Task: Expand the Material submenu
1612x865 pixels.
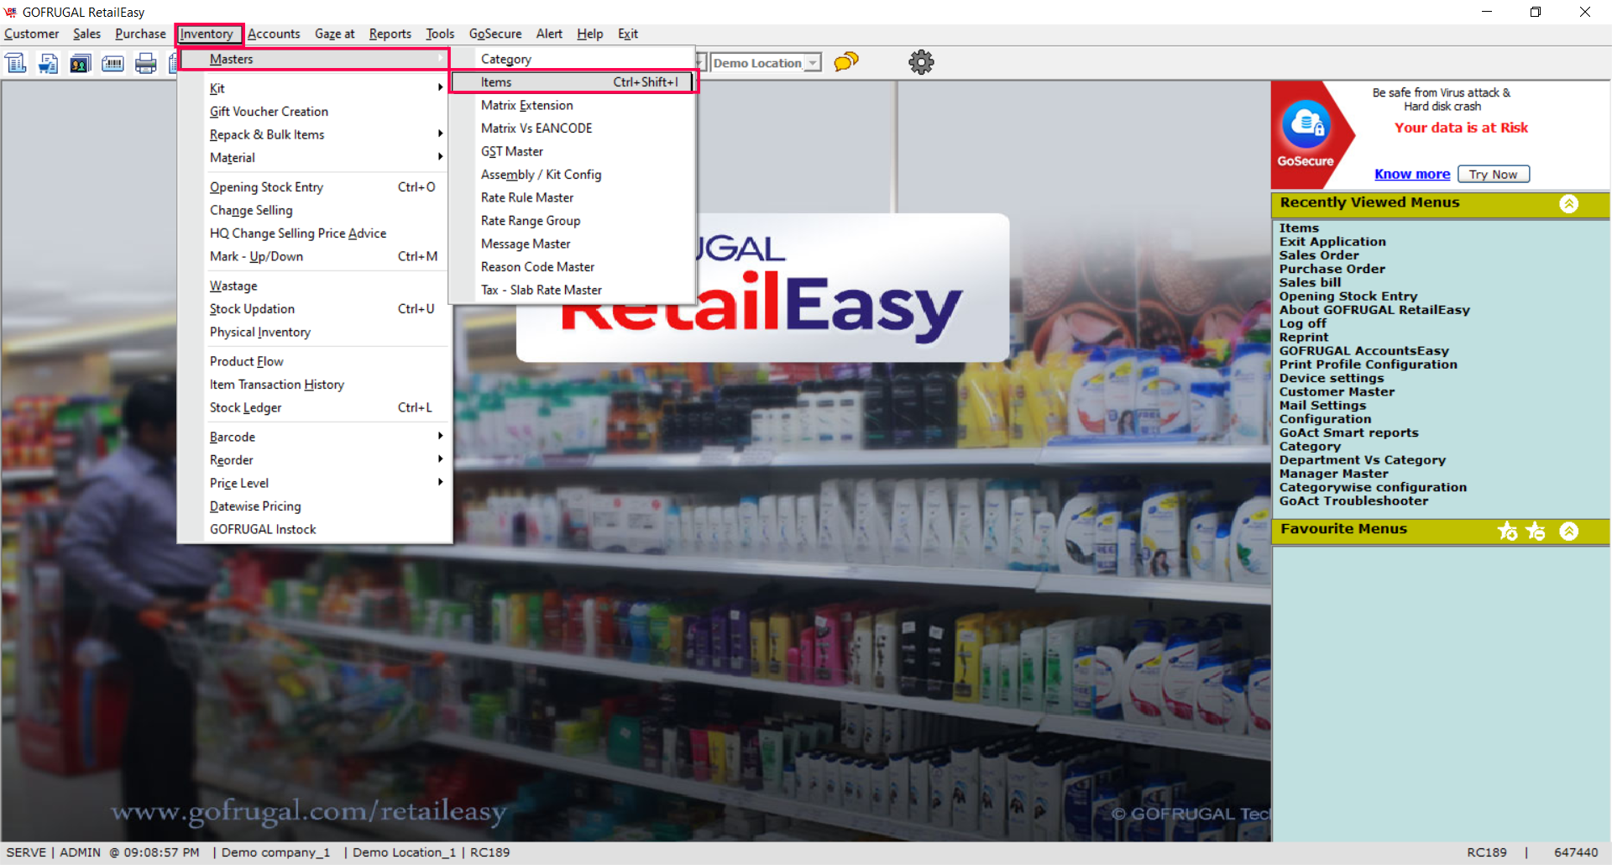Action: pos(326,158)
